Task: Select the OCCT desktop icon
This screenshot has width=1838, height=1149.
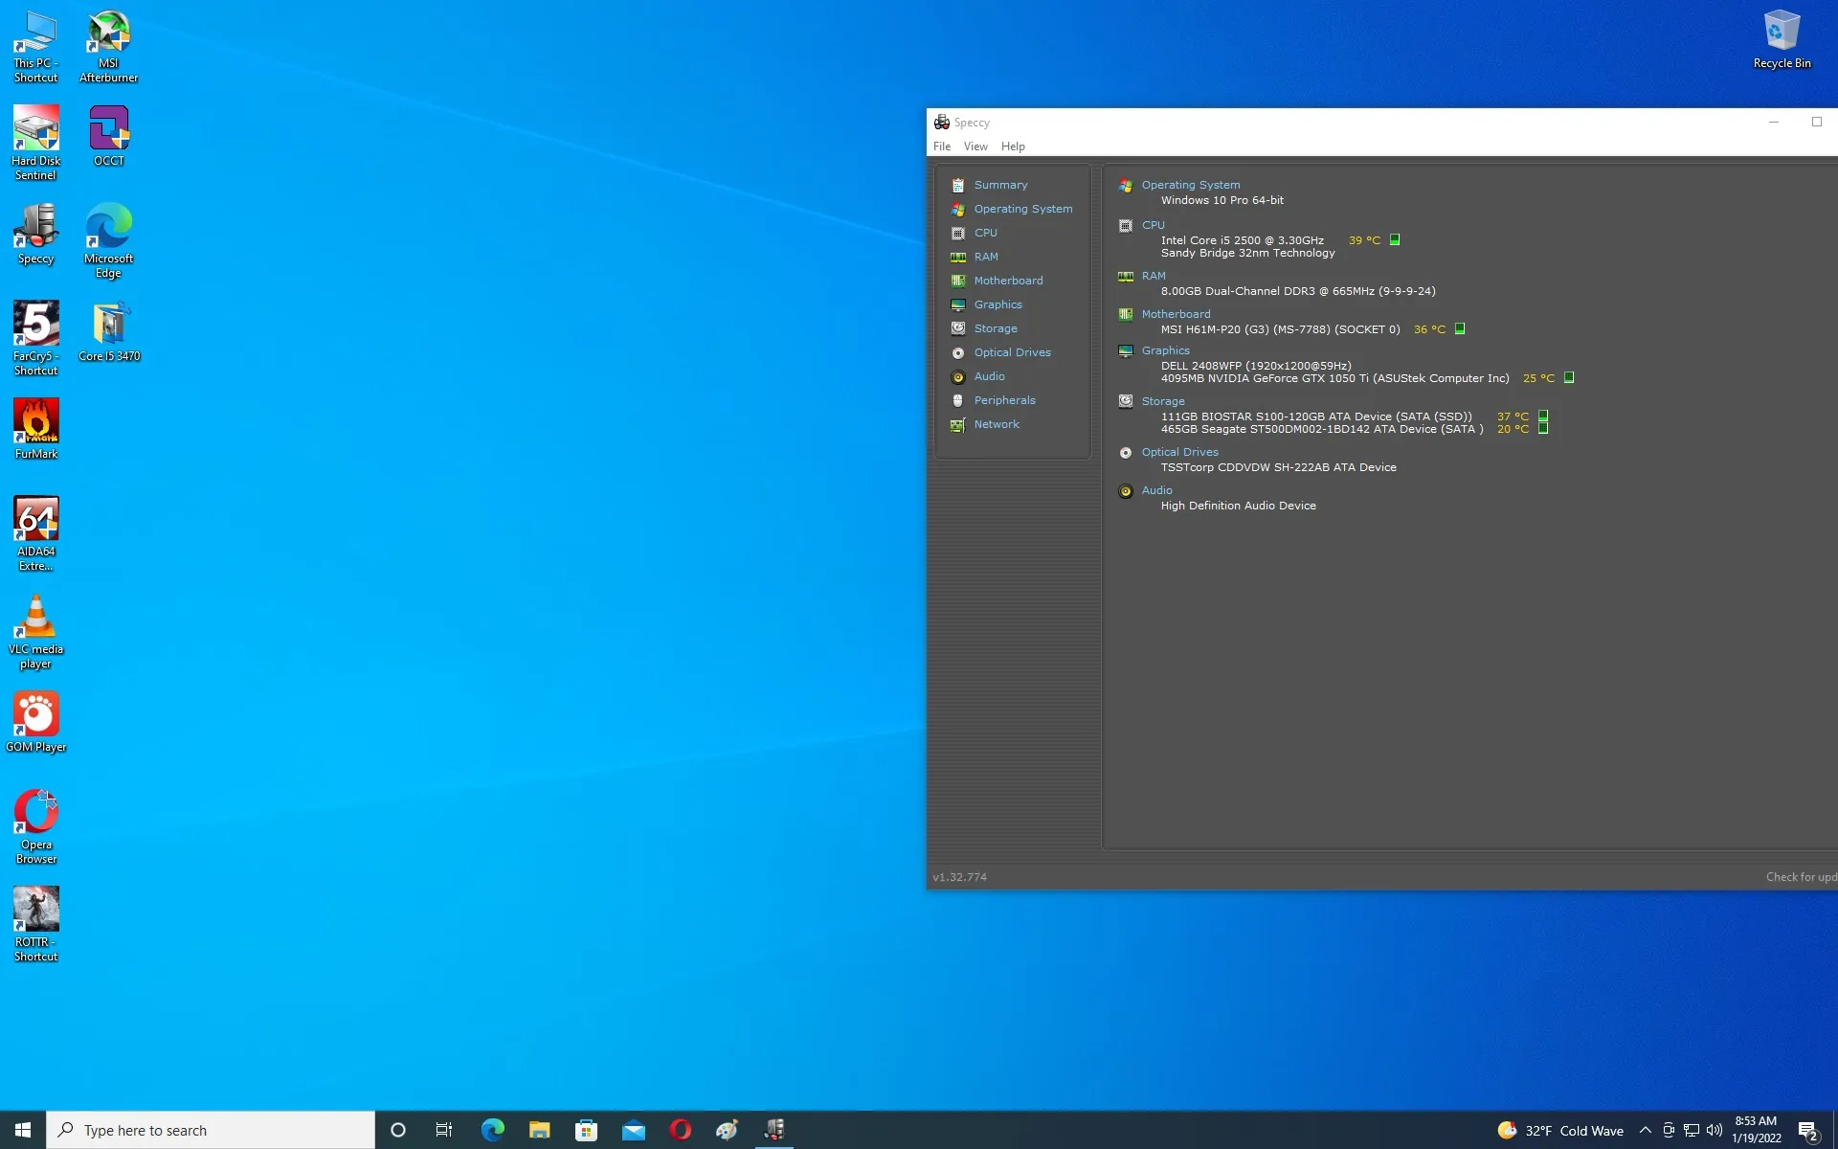Action: point(108,136)
